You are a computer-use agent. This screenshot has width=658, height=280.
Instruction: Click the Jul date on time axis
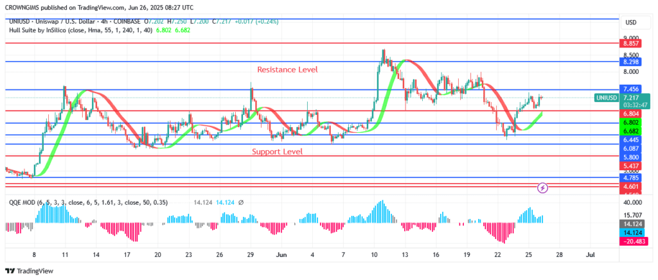[x=591, y=254]
